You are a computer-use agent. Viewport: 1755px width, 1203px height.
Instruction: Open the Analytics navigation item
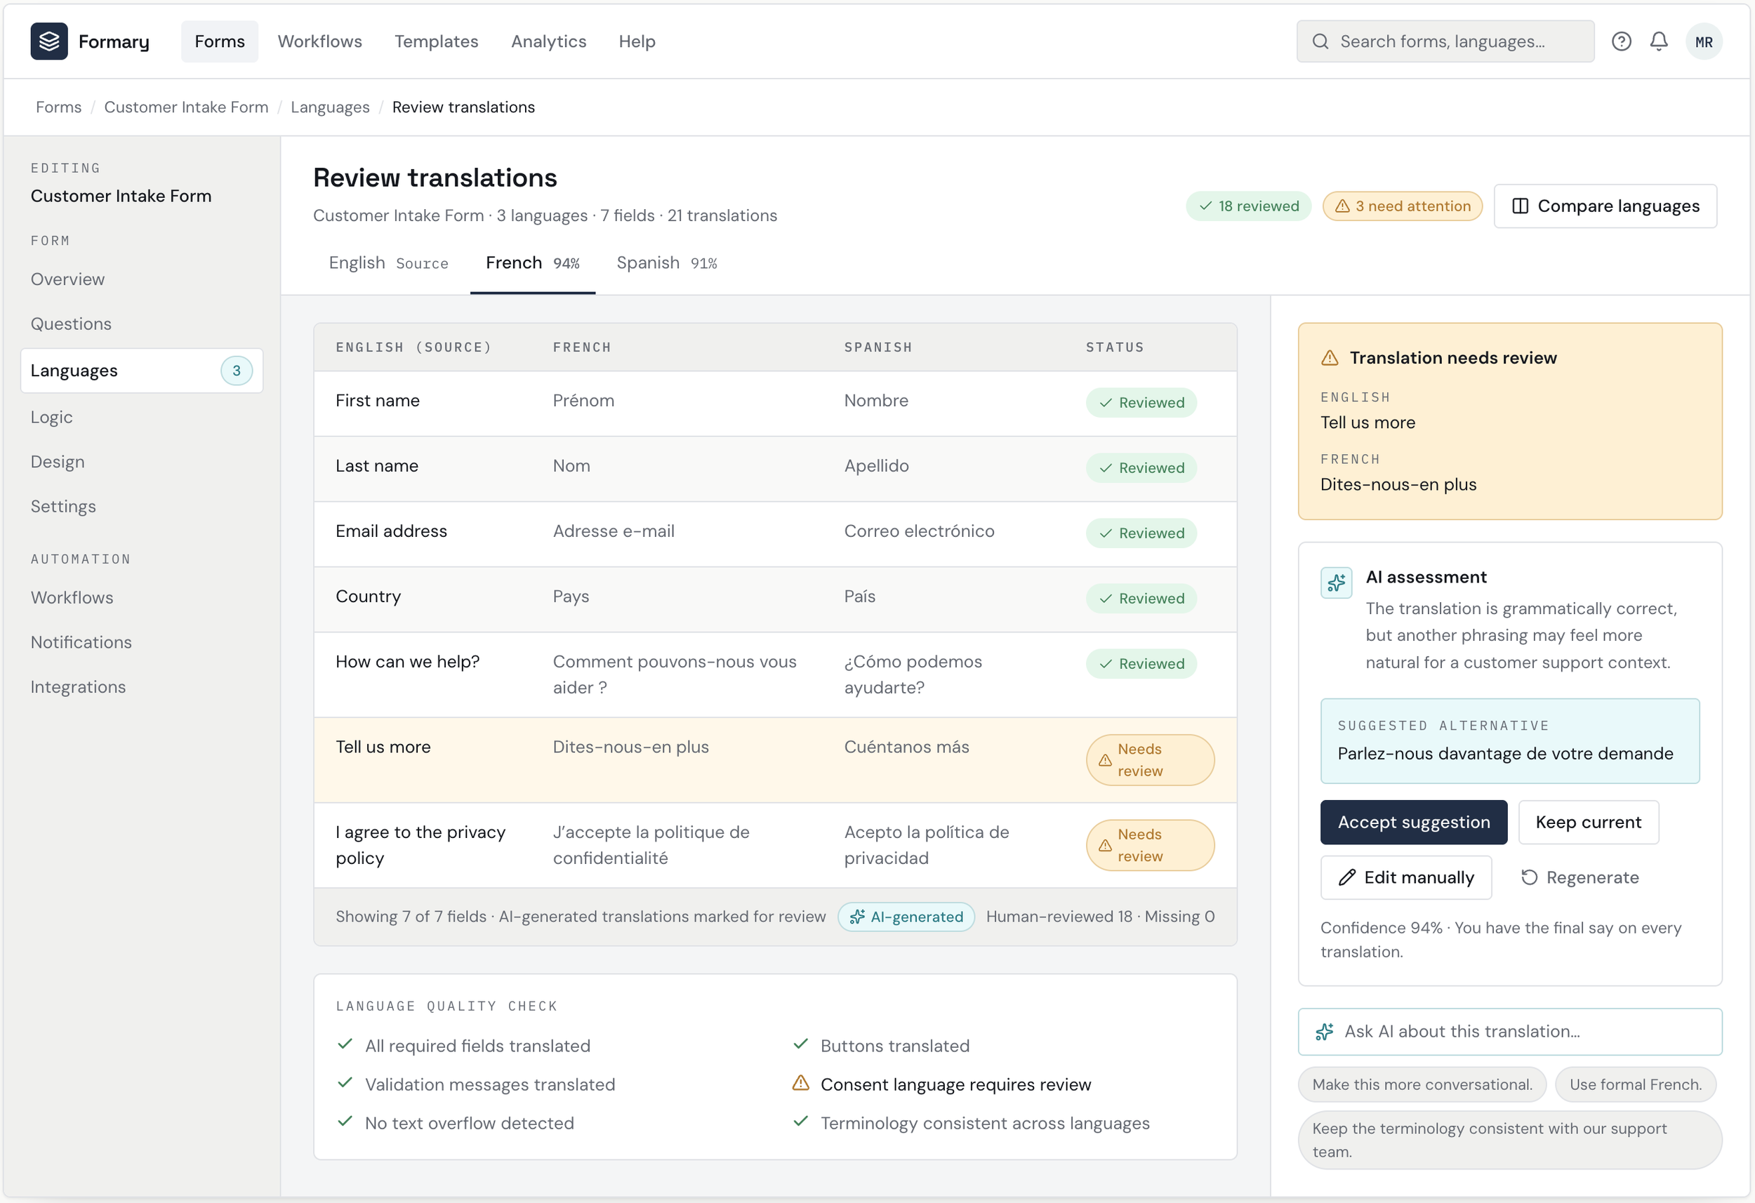click(549, 41)
